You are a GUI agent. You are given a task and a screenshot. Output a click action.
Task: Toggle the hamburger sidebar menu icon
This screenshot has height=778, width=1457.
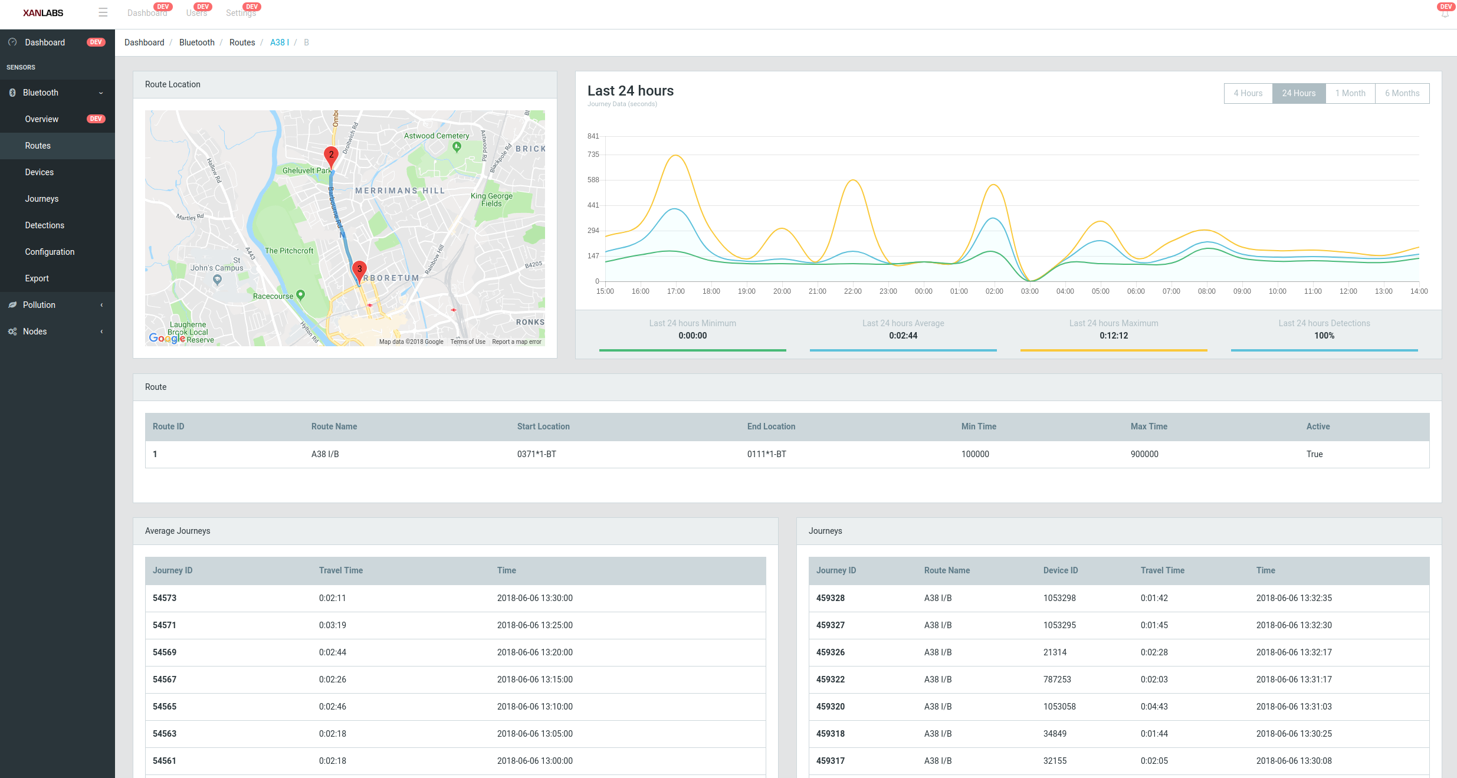click(x=103, y=12)
